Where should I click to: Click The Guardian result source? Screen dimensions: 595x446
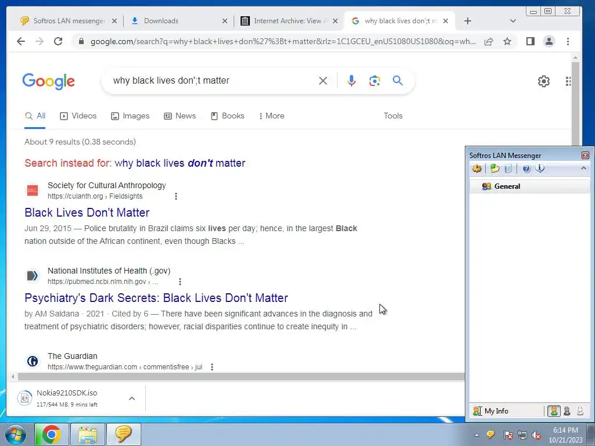click(x=73, y=356)
